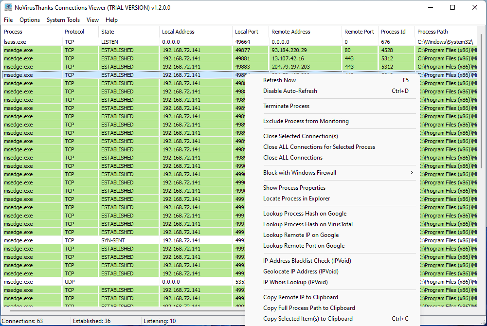The image size is (487, 326).
Task: Click Listening: 10 in status bar
Action: pos(160,321)
